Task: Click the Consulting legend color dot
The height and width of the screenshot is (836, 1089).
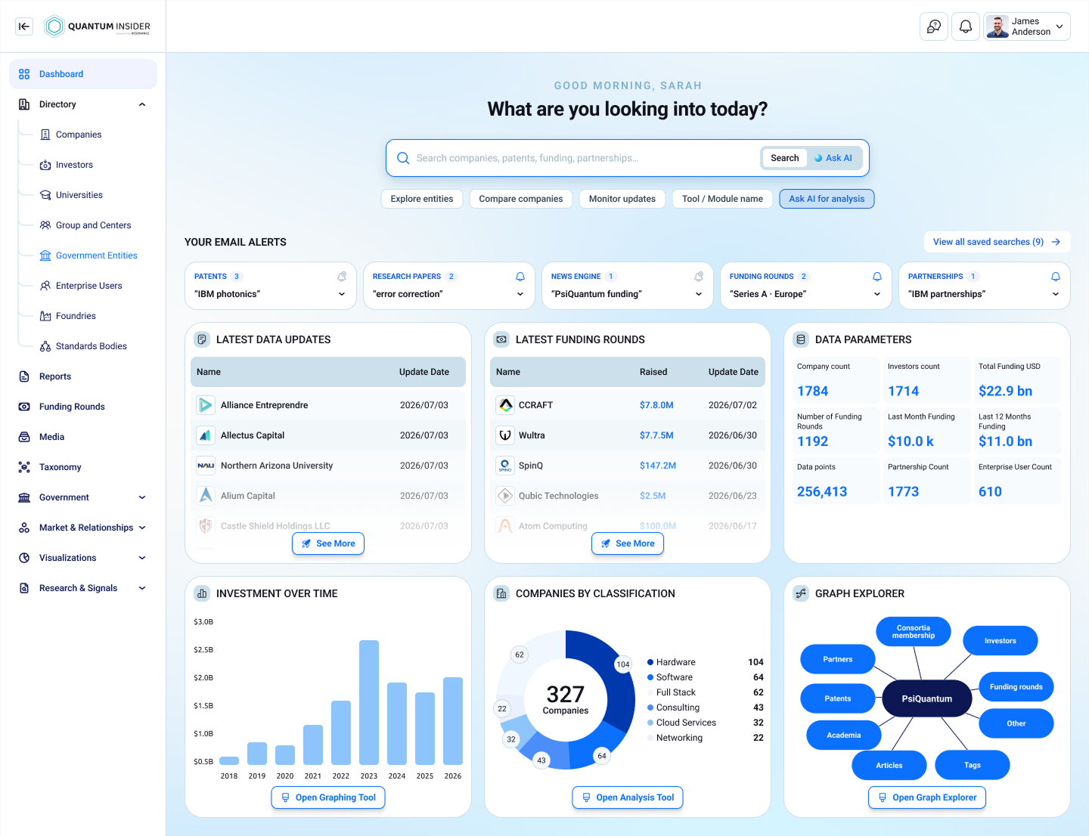Action: coord(650,708)
